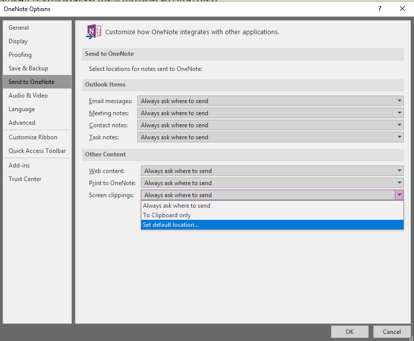Click the 'Web content:' label

tap(107, 171)
